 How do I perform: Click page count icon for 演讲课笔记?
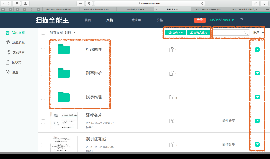[x=172, y=145]
